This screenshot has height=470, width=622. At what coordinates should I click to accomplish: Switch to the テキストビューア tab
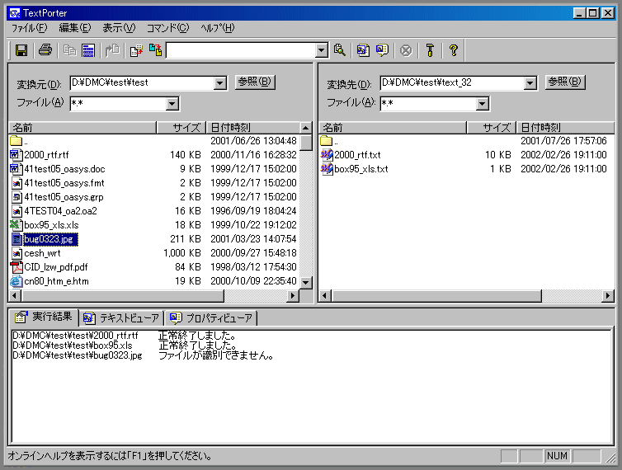click(121, 317)
